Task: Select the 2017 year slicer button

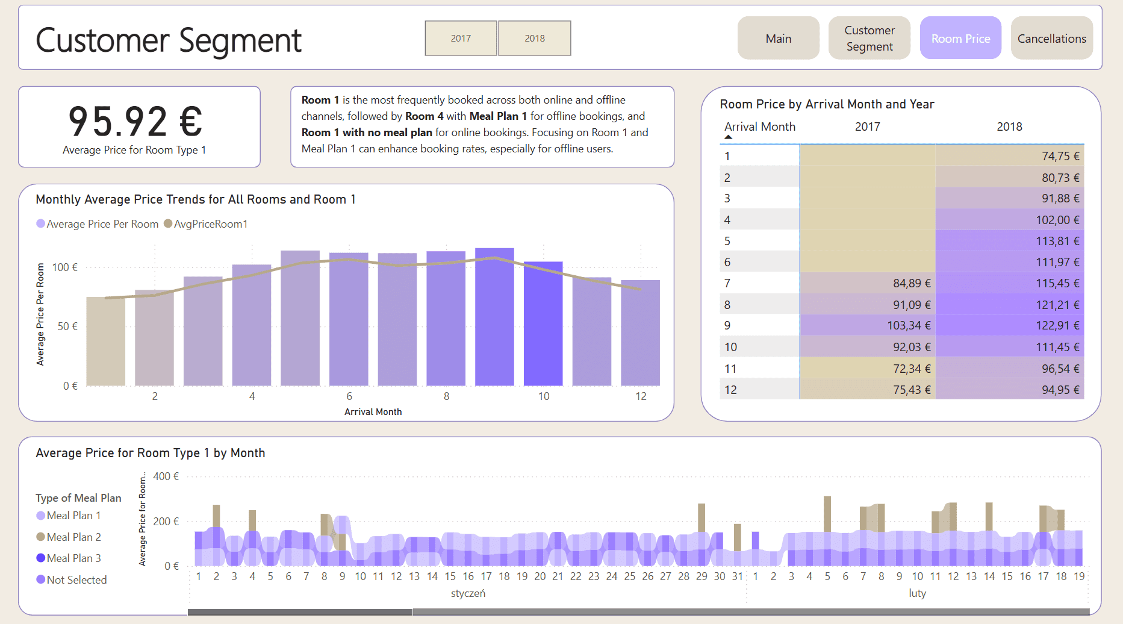Action: click(x=461, y=38)
